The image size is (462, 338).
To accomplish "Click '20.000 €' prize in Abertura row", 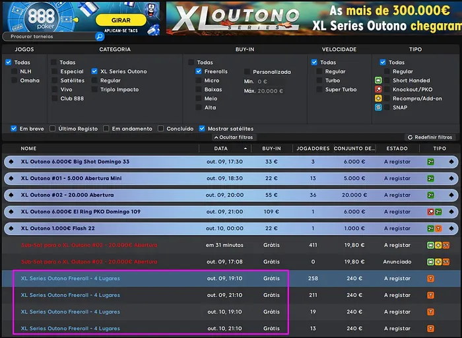I will click(x=354, y=195).
